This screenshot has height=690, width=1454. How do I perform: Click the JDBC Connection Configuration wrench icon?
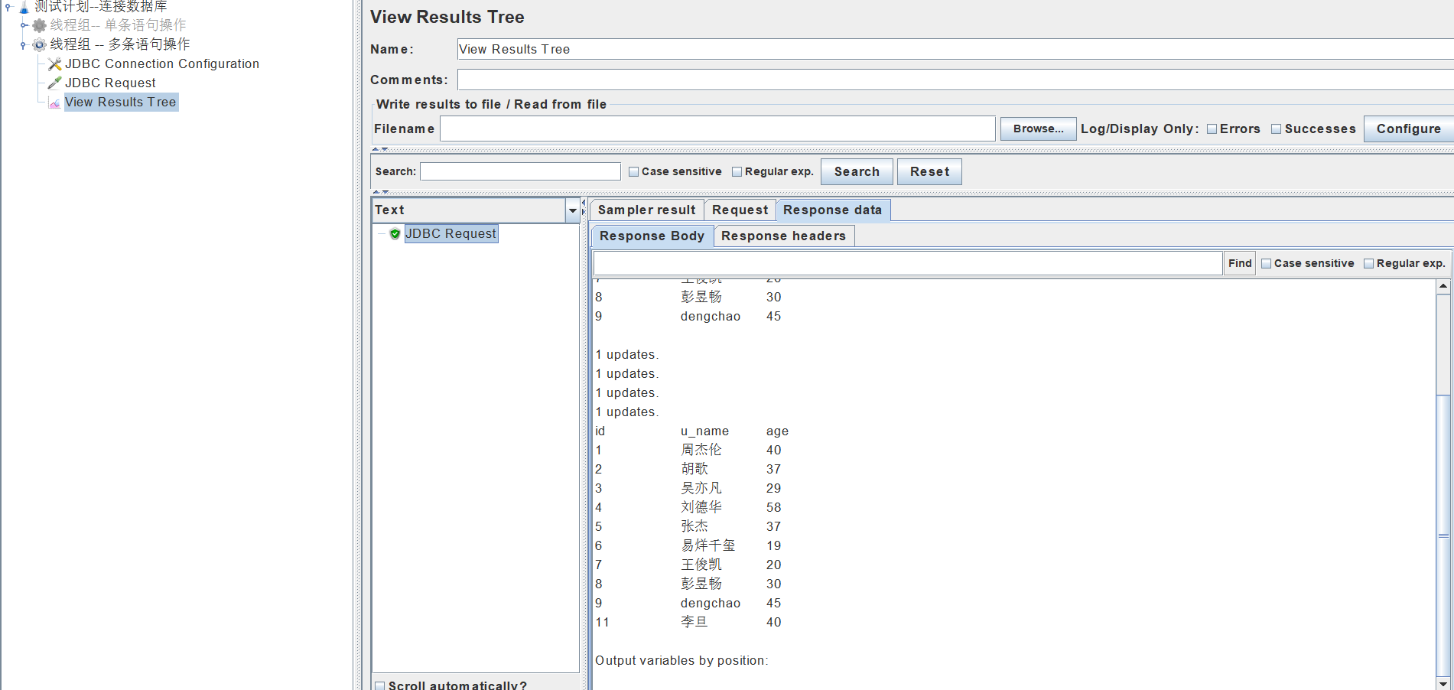point(55,64)
